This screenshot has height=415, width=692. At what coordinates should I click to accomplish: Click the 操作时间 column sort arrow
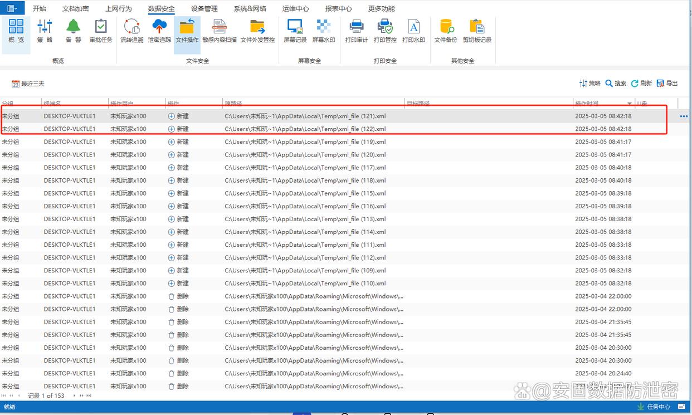630,104
